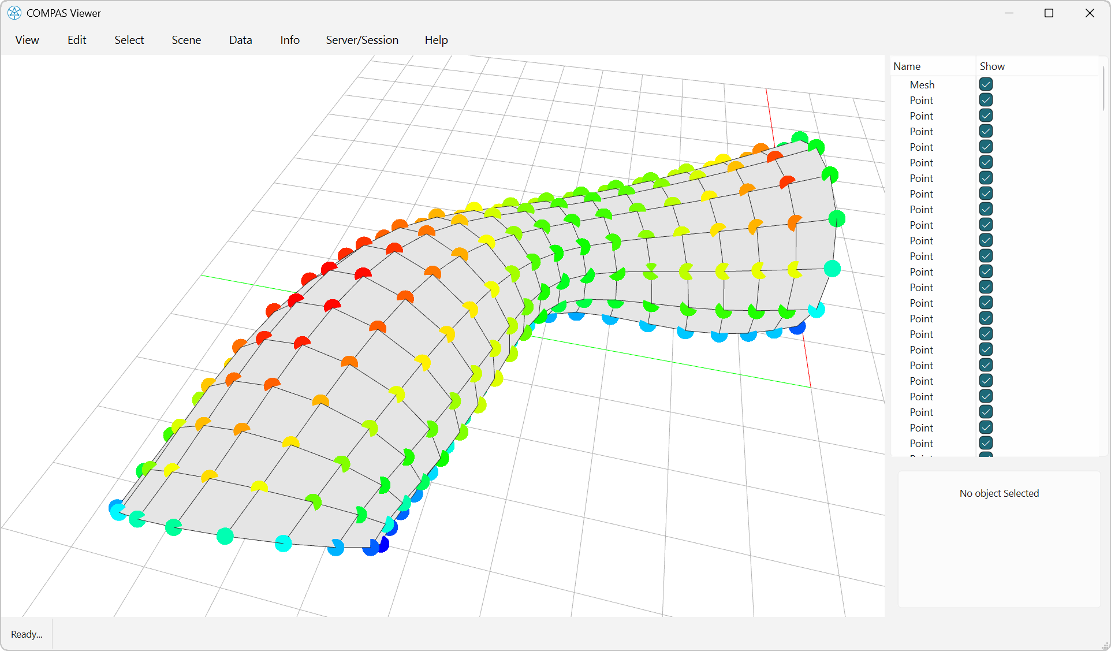Click the Name column header

907,66
